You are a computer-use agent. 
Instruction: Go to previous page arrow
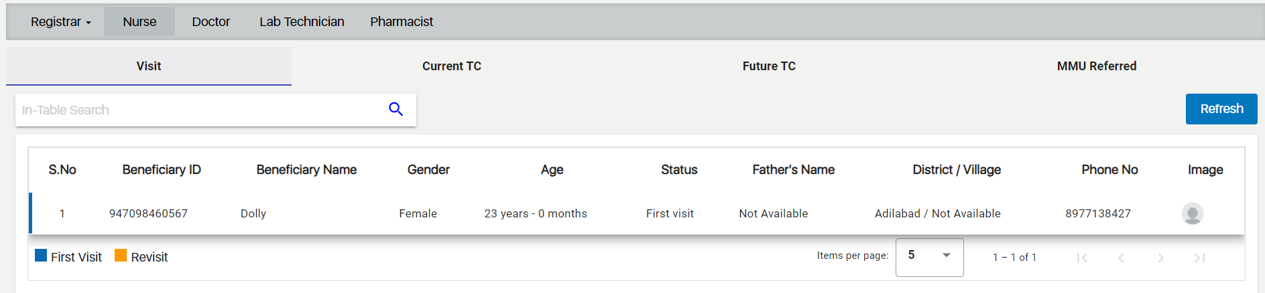pyautogui.click(x=1121, y=258)
